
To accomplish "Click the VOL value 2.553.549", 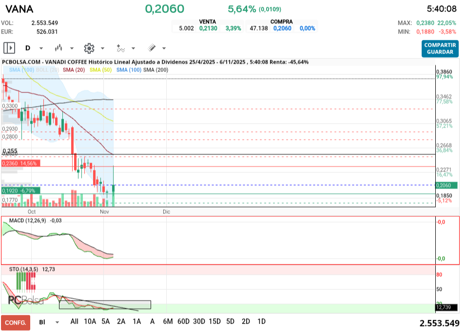I will [x=44, y=23].
